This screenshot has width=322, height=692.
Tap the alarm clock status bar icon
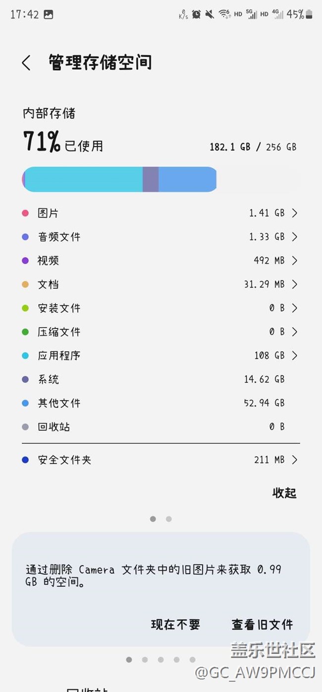(x=196, y=14)
